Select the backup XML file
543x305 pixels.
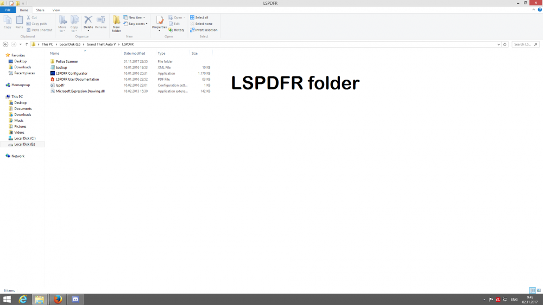(61, 67)
